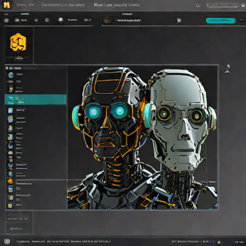
Task: Click the orange pumpkin-like icon in the left list
Action: 10,181
